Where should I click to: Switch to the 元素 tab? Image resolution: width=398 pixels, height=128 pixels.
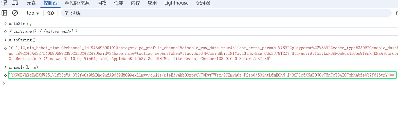coord(31,3)
